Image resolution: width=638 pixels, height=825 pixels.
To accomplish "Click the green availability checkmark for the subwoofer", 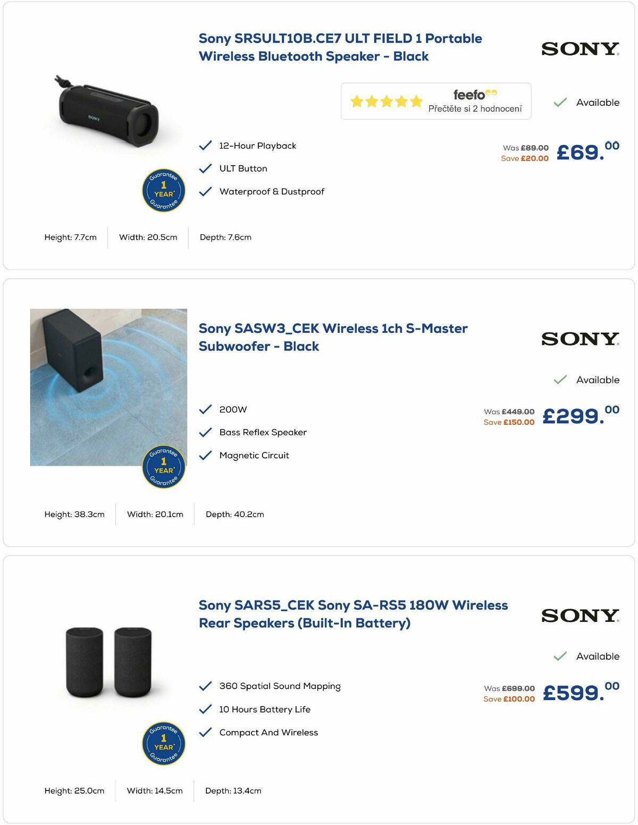I will coord(560,380).
